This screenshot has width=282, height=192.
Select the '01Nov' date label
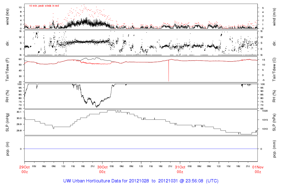point(258,167)
